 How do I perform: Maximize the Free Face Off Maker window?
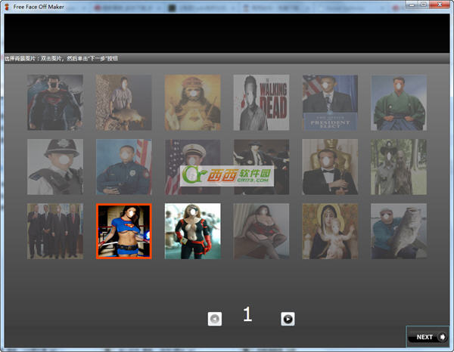pyautogui.click(x=423, y=5)
